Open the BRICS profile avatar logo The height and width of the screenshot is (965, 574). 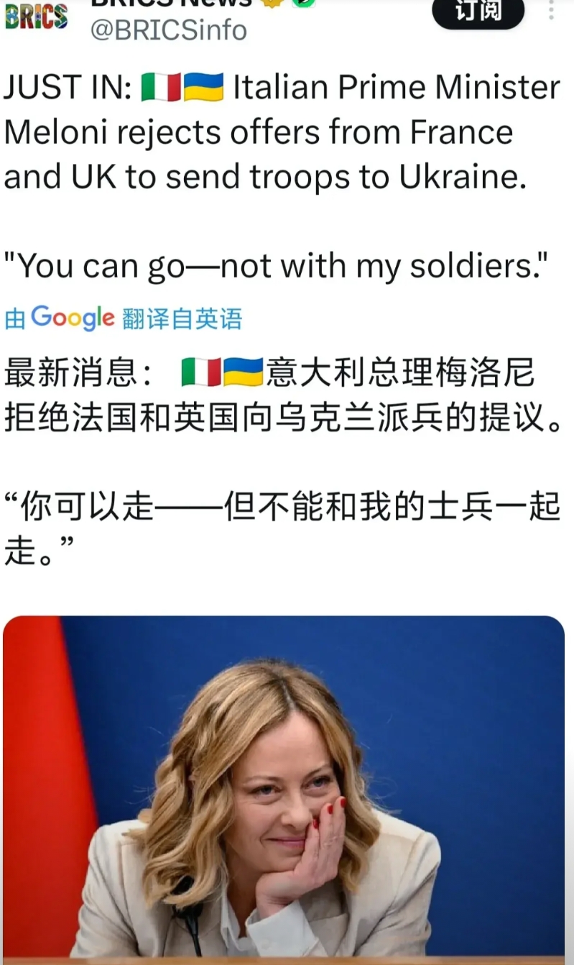(37, 15)
